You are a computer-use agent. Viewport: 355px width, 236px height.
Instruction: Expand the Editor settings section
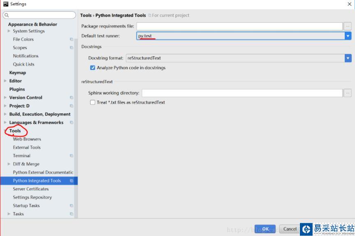5,81
